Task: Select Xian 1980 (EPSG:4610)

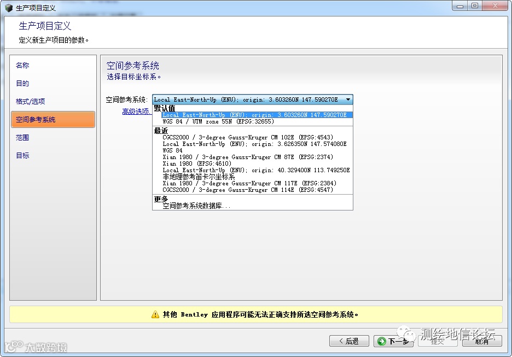Action: pyautogui.click(x=197, y=163)
